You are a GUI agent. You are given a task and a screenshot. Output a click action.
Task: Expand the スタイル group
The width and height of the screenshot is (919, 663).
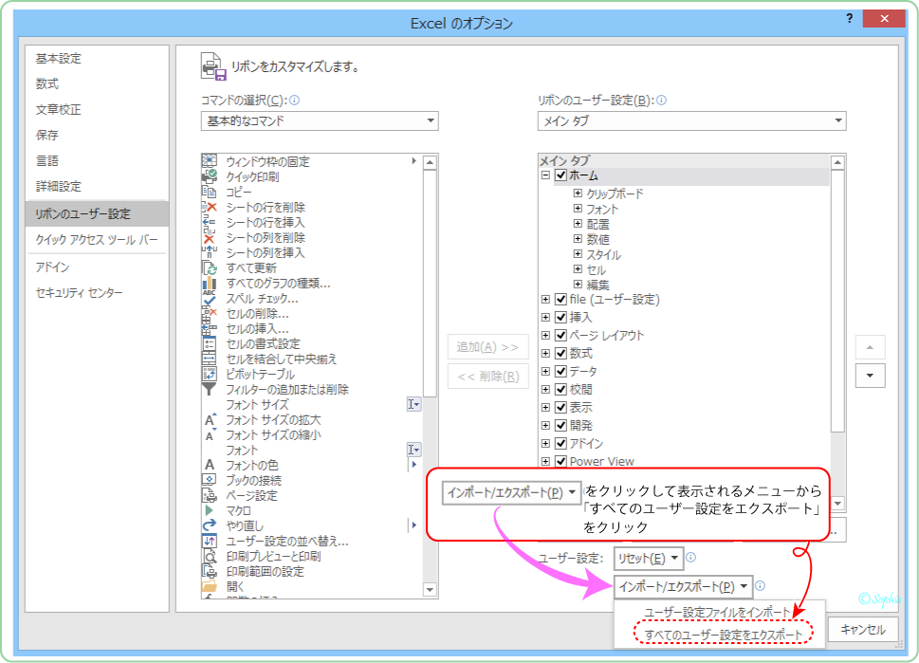point(578,254)
